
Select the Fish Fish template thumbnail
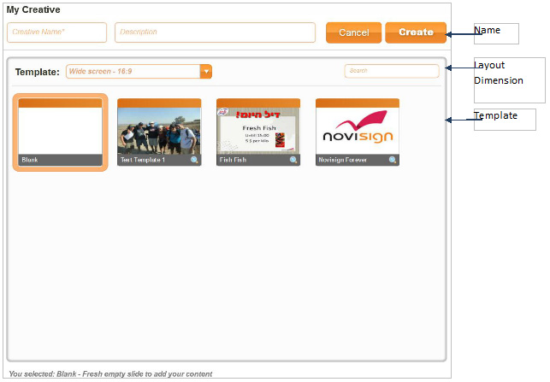pyautogui.click(x=258, y=132)
